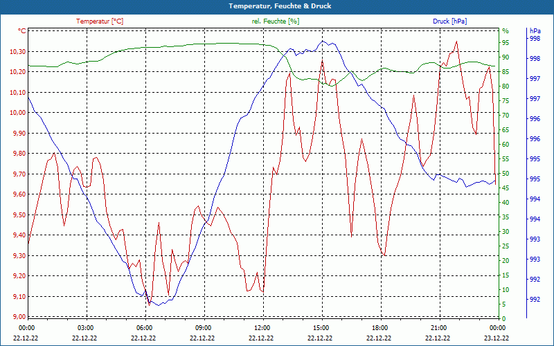The width and height of the screenshot is (554, 346).
Task: Click temperature axis value '9,90'
Action: (19, 133)
